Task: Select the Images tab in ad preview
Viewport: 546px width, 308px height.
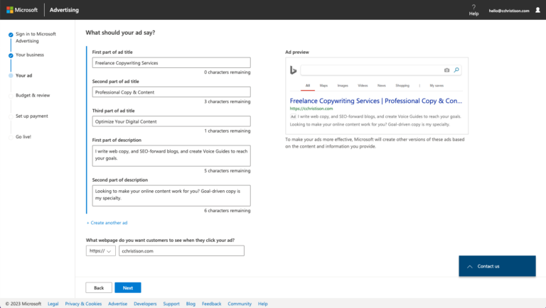Action: pyautogui.click(x=343, y=86)
